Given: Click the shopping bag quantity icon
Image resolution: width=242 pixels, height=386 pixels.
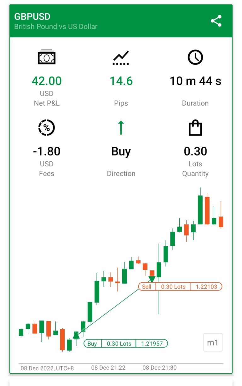Looking at the screenshot, I should 195,128.
